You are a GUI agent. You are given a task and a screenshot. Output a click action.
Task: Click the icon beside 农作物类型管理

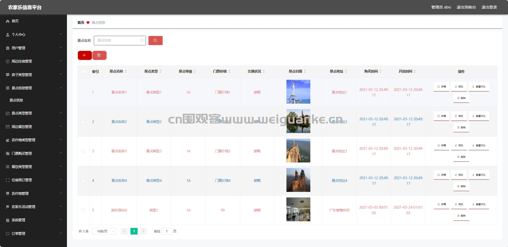[8, 140]
